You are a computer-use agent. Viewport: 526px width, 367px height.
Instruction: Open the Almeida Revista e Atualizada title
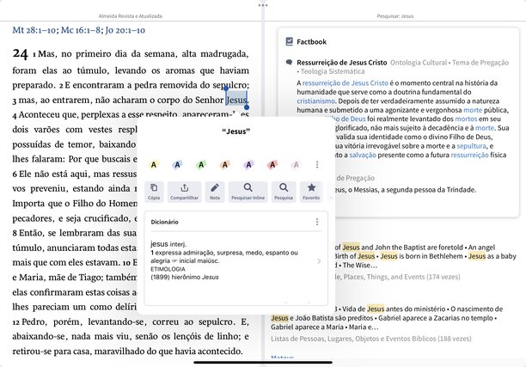pyautogui.click(x=130, y=15)
